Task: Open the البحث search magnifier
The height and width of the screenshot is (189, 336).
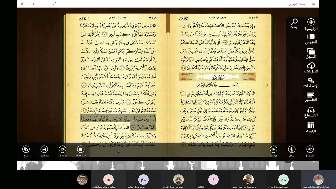Action: click(x=295, y=22)
